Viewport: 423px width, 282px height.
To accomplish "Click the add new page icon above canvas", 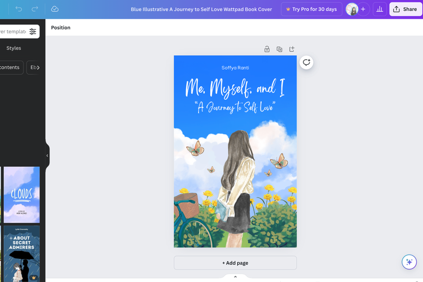I will (x=292, y=49).
